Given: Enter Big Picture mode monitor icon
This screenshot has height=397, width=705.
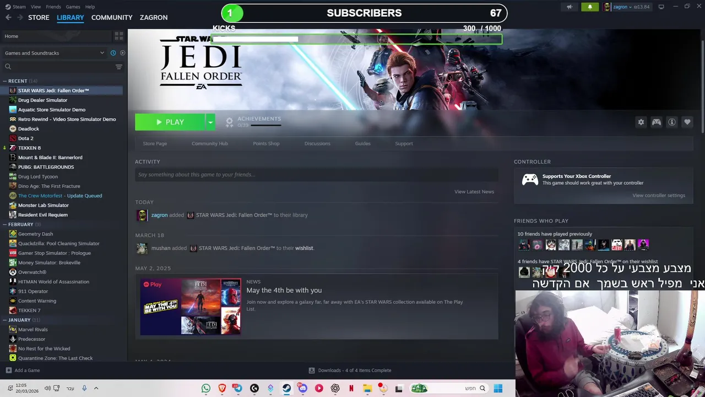Looking at the screenshot, I should tap(661, 7).
